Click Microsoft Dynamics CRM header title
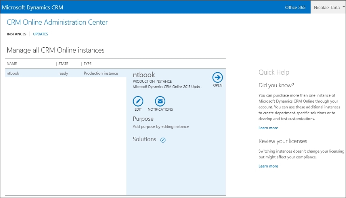Image resolution: width=346 pixels, height=198 pixels. tap(33, 8)
